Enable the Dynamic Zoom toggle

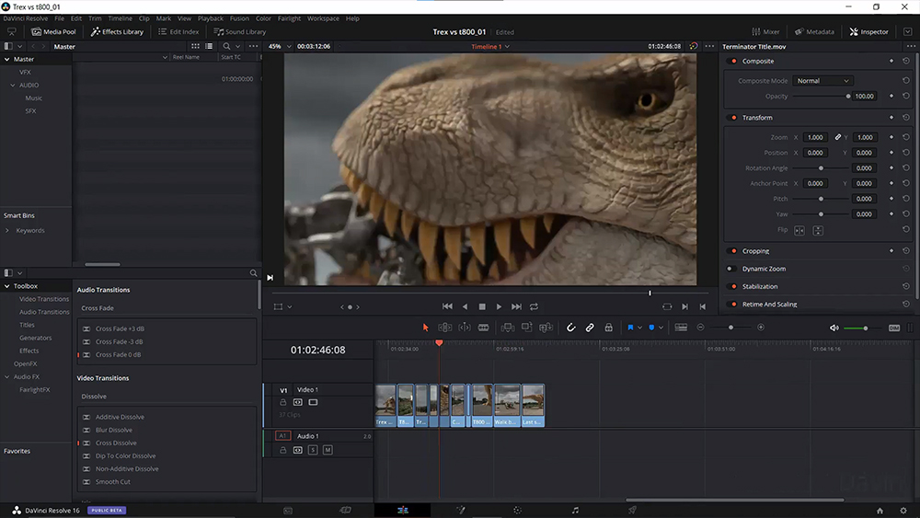click(731, 269)
